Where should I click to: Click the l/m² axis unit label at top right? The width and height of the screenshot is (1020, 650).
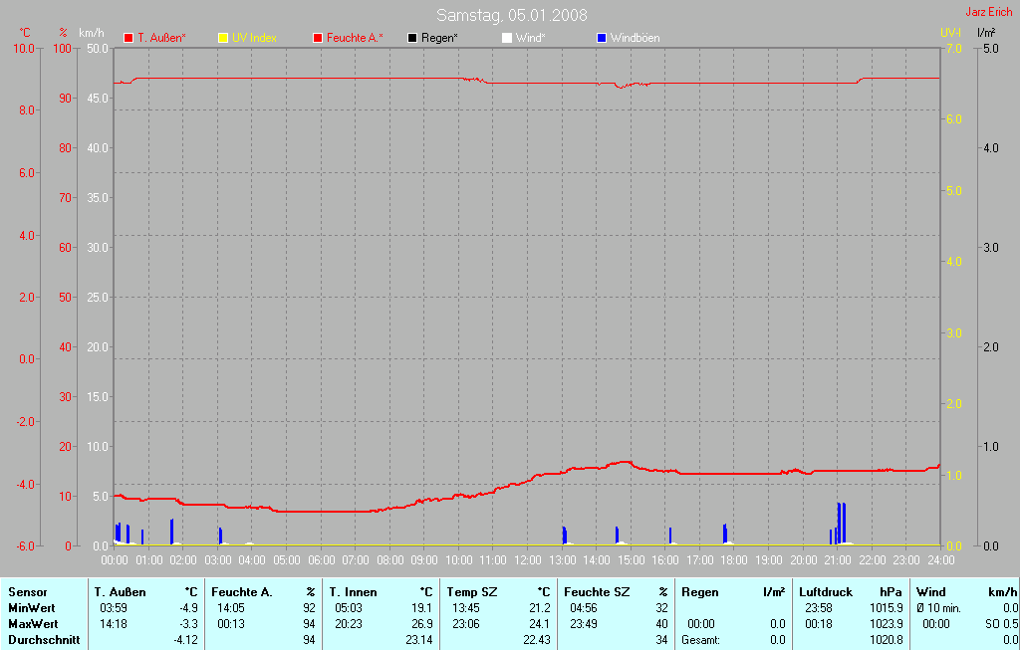986,33
